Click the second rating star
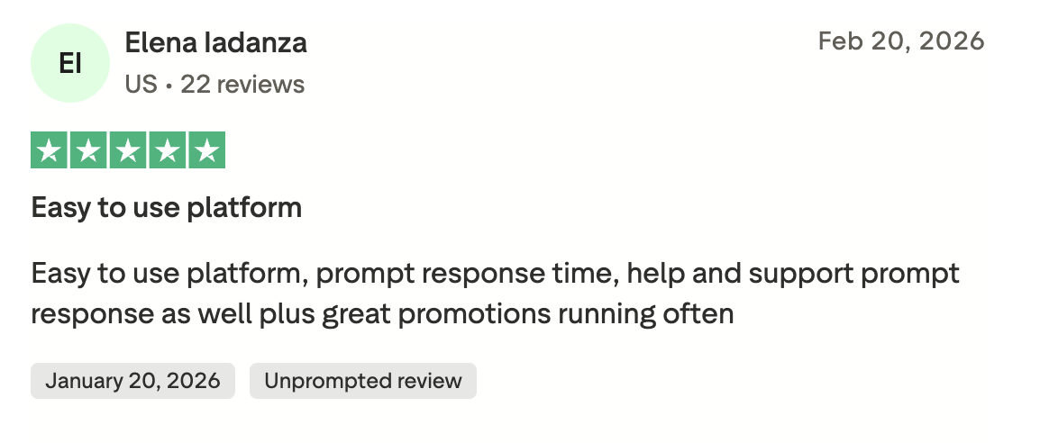The height and width of the screenshot is (443, 1040). tap(88, 150)
